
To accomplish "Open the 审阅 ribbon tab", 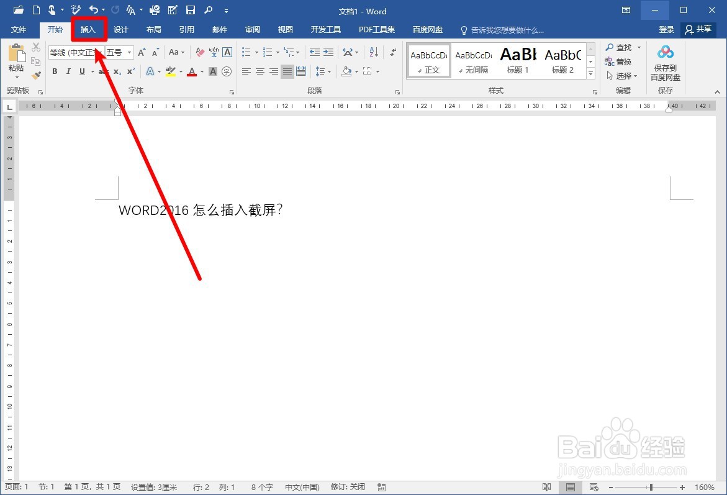I will point(252,29).
